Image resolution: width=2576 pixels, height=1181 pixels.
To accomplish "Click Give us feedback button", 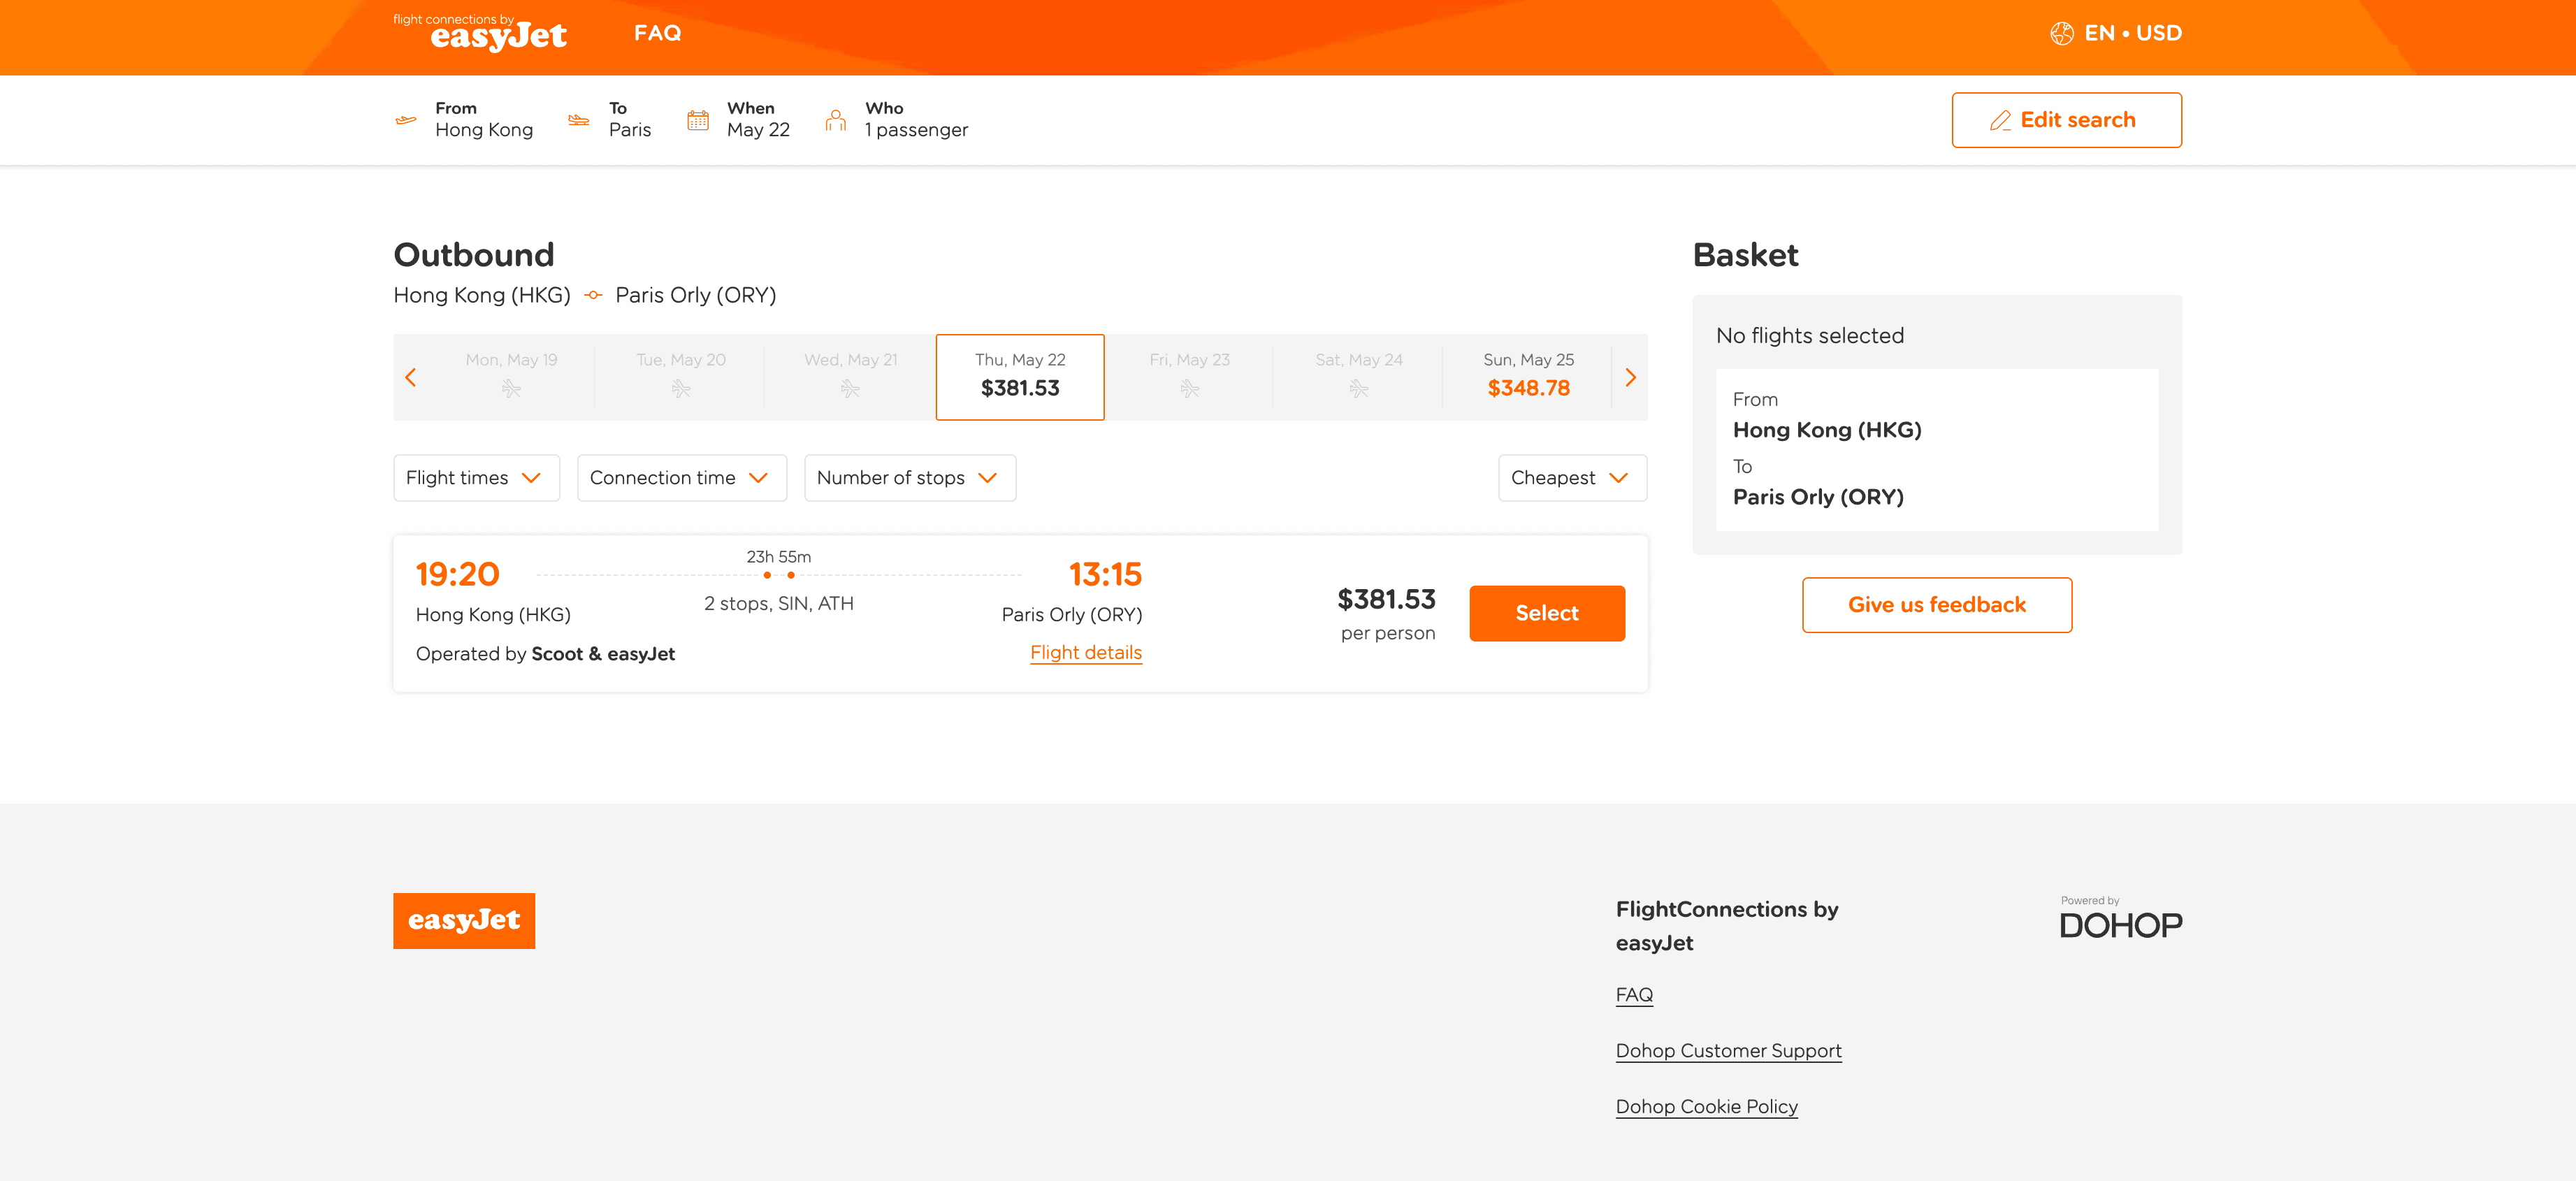I will (1936, 605).
